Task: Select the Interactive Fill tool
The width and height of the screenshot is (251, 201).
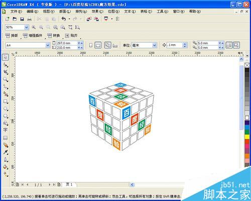Action: [x=6, y=174]
